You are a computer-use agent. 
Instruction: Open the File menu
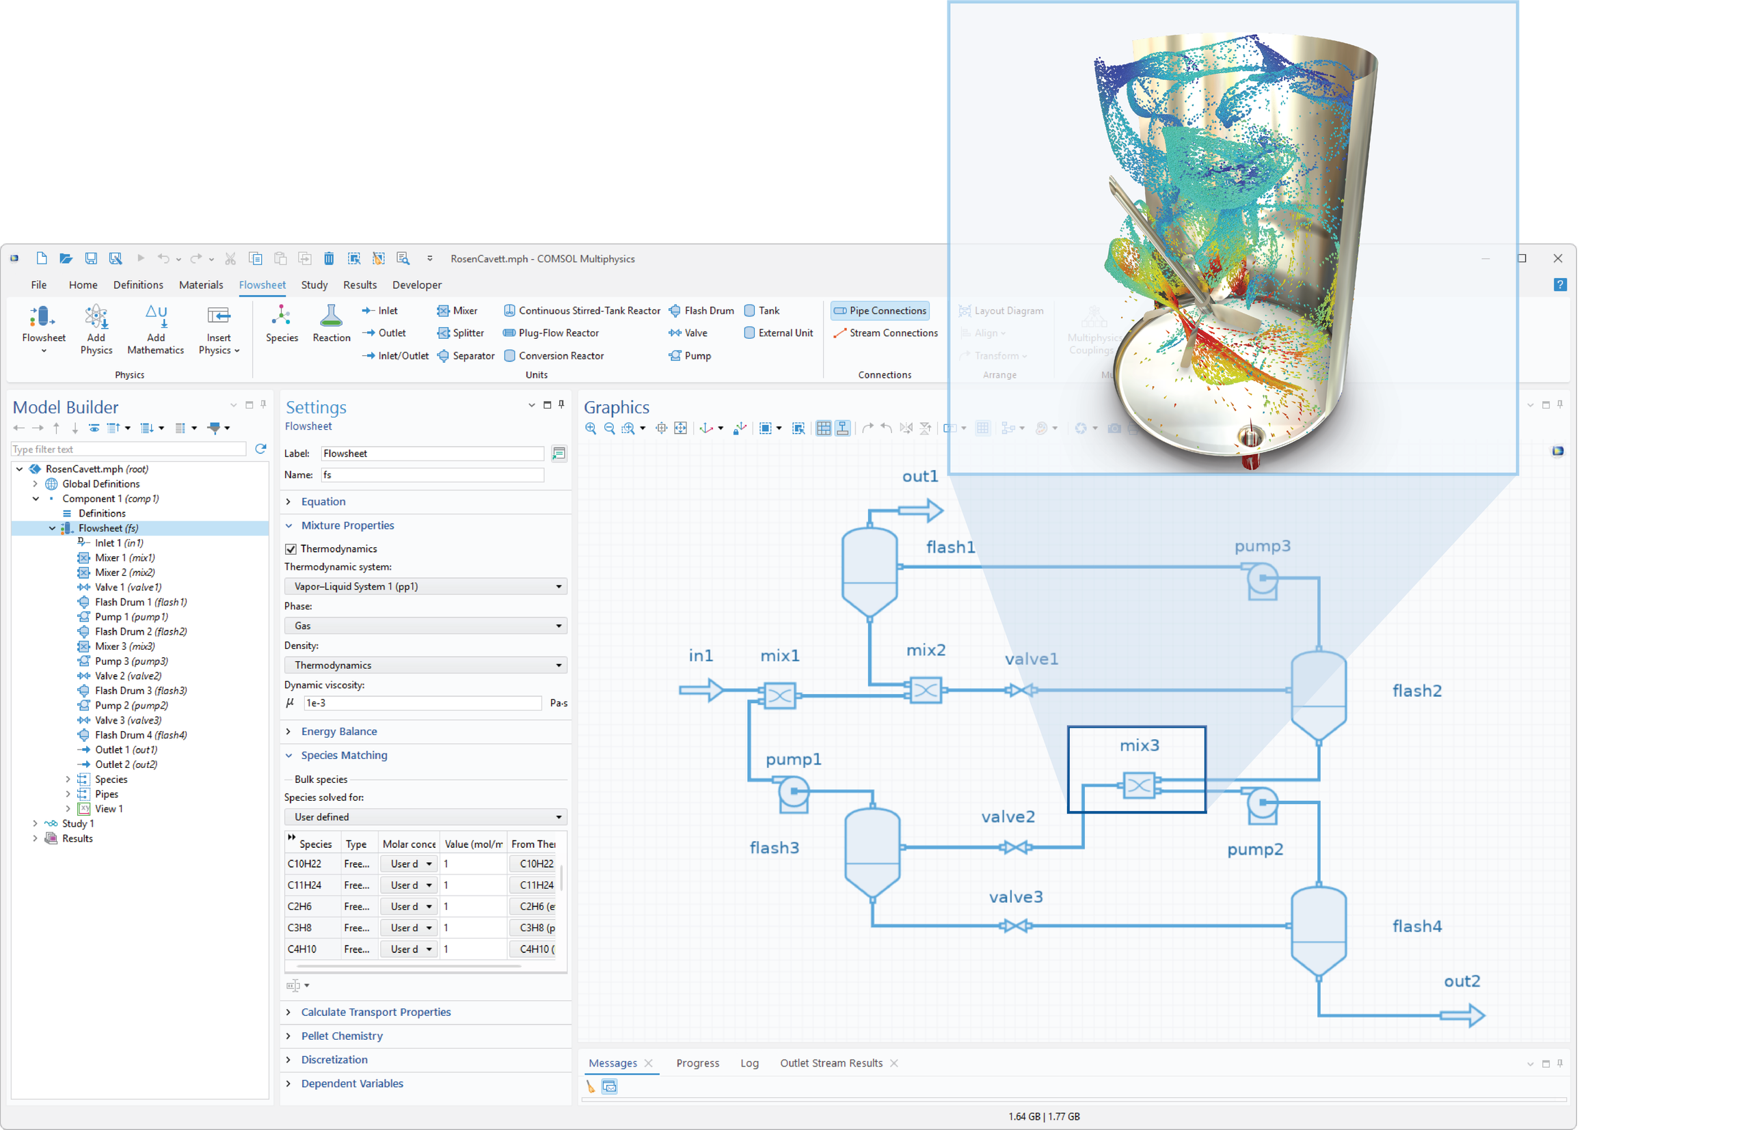click(x=38, y=285)
